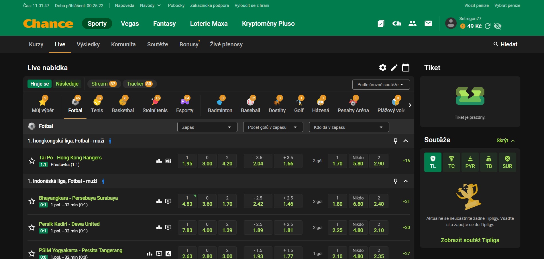Open the messages envelope icon

[x=428, y=23]
